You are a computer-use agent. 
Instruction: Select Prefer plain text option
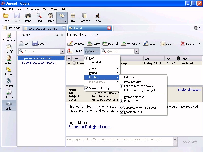click(134, 97)
